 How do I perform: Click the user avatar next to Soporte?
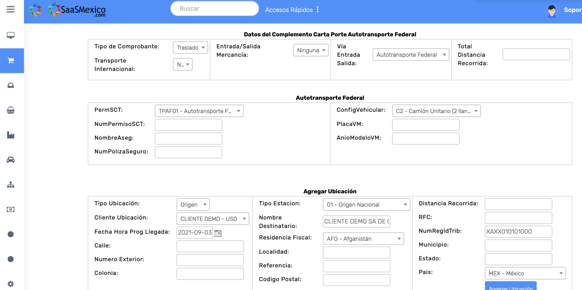click(551, 10)
